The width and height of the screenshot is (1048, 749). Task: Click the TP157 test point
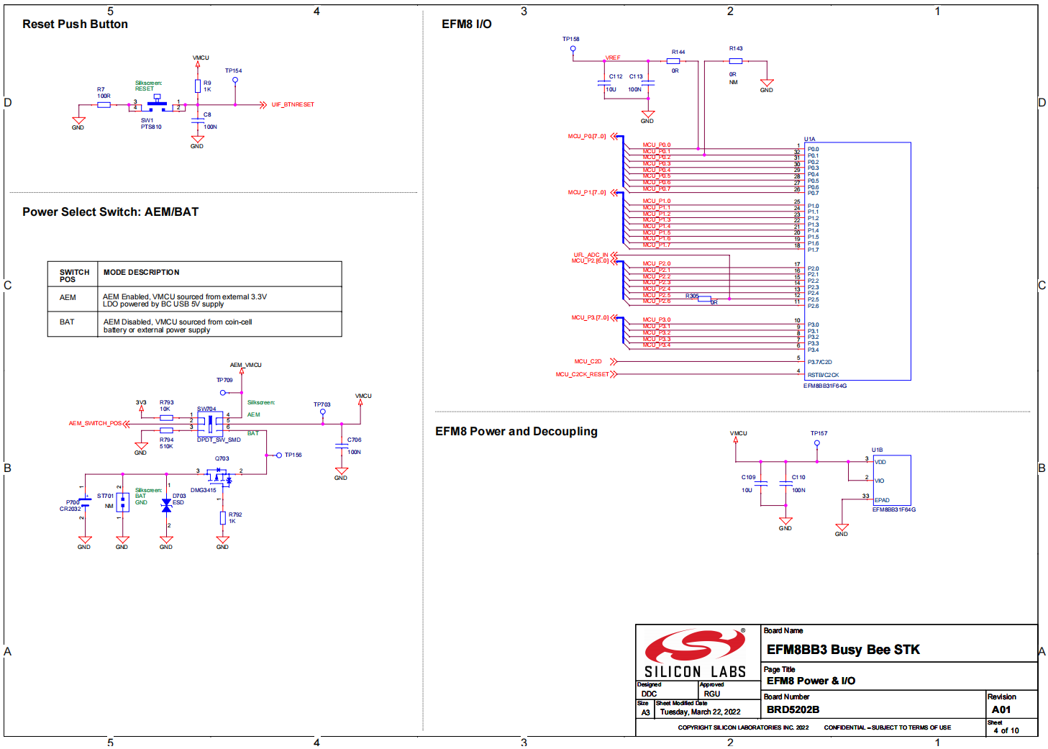[x=816, y=443]
